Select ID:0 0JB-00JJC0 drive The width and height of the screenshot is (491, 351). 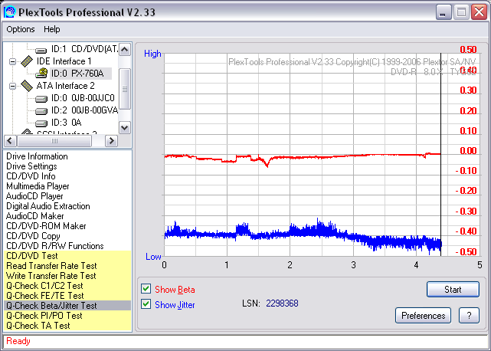pyautogui.click(x=83, y=98)
